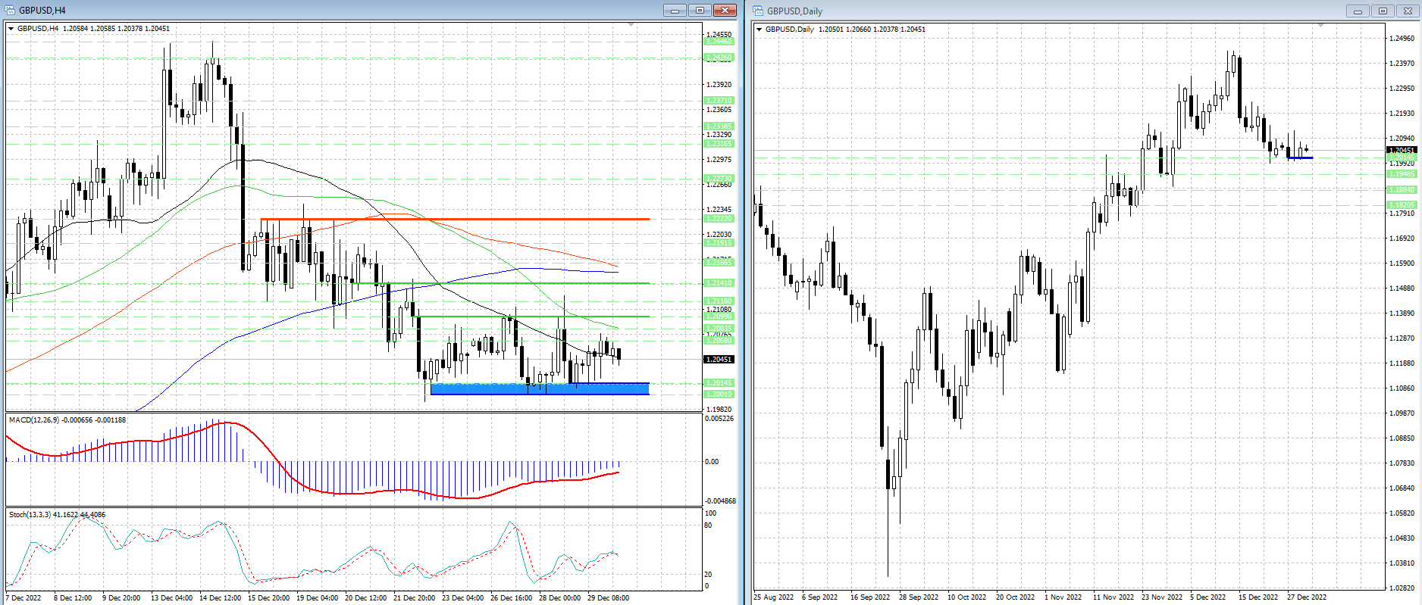Select the blue support rectangle on H4
Screen dimensions: 1422x605
(539, 388)
